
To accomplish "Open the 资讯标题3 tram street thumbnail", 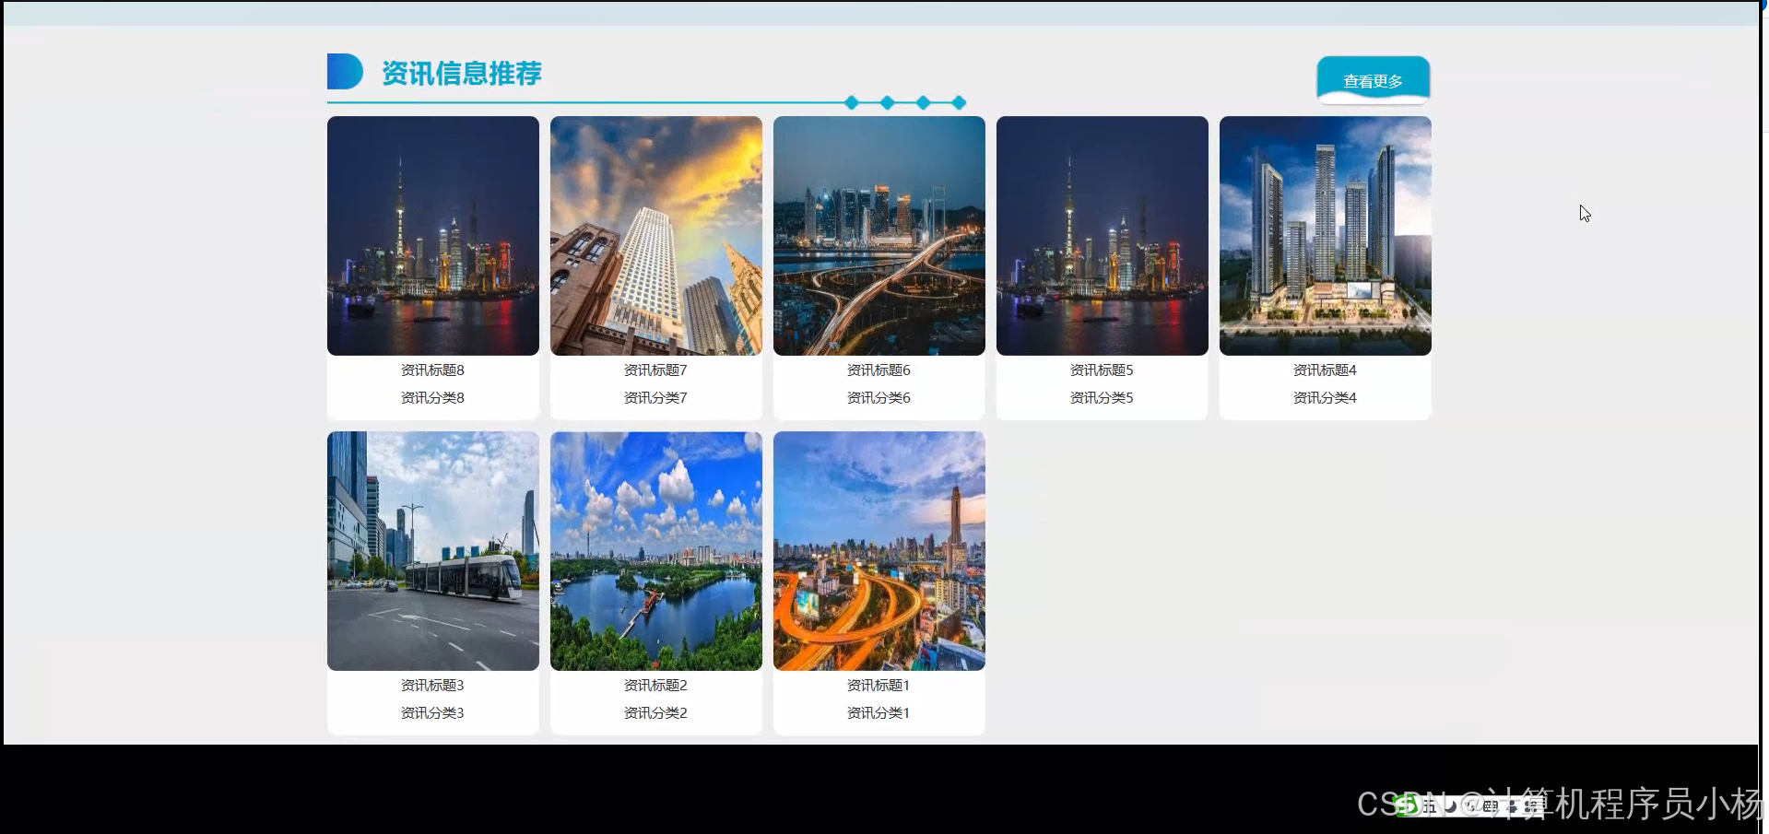I will (x=433, y=551).
